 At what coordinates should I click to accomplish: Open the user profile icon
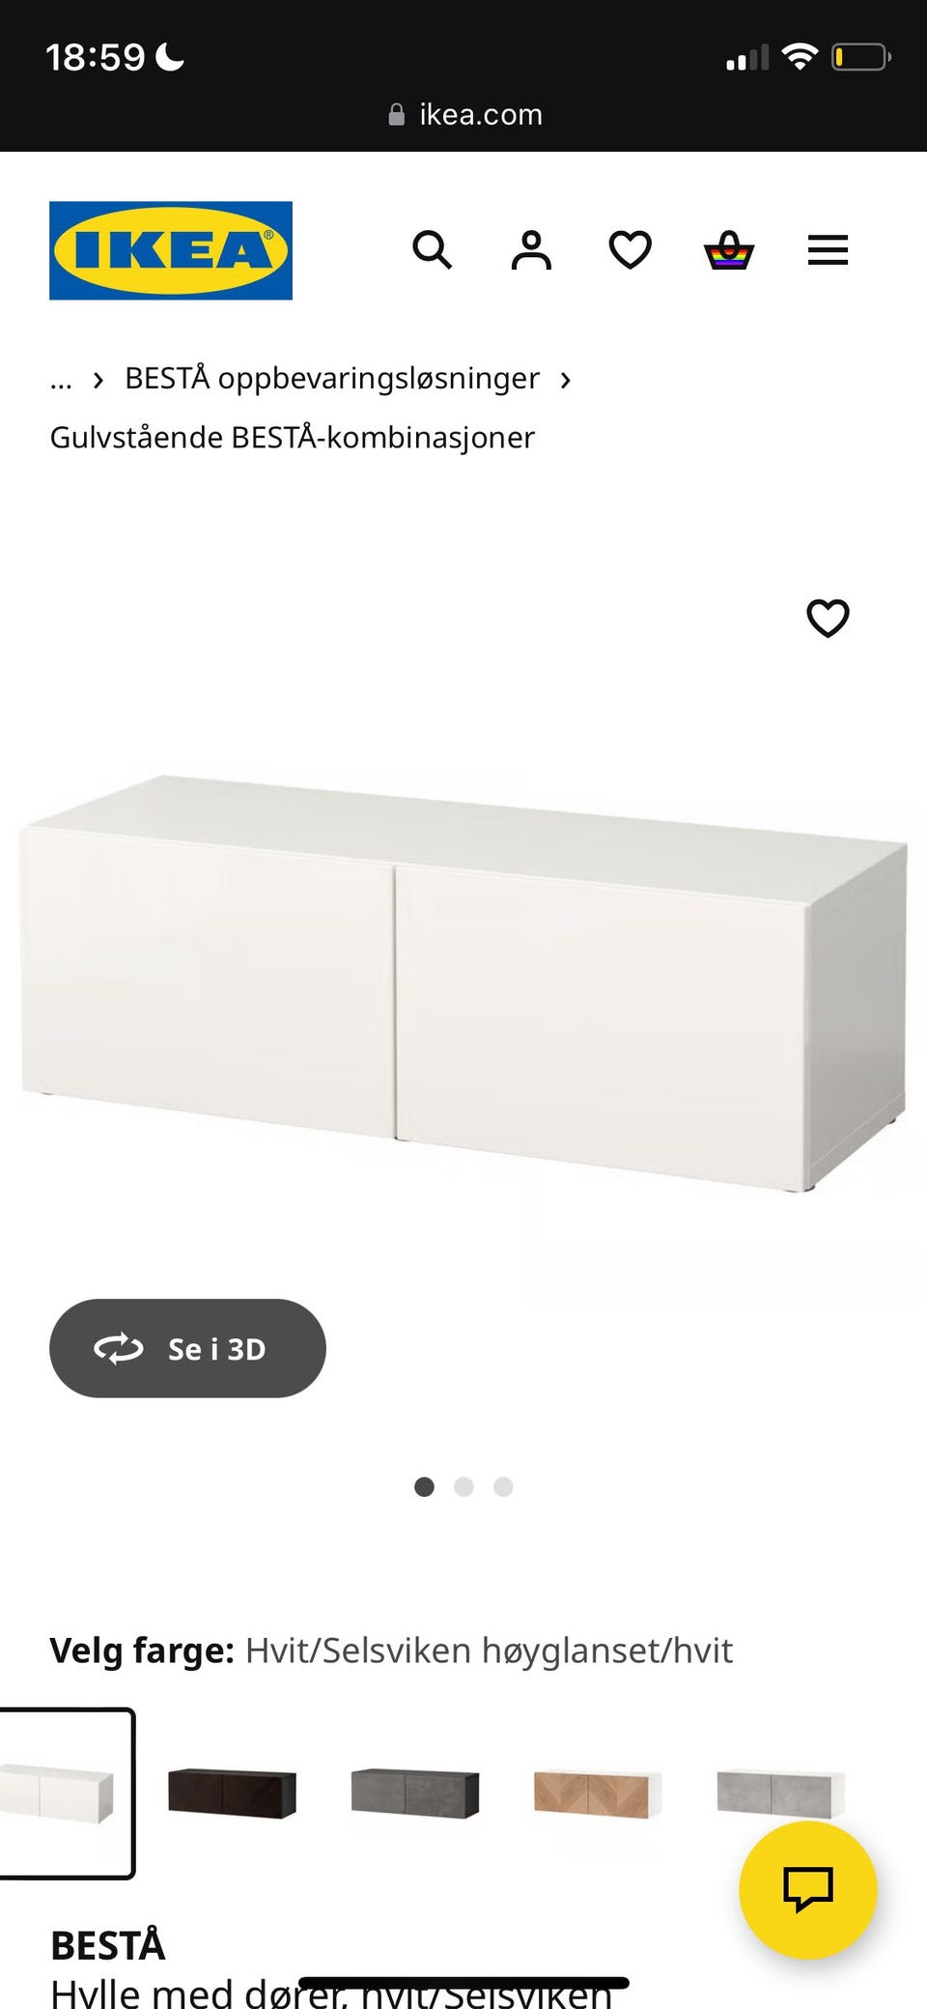531,250
